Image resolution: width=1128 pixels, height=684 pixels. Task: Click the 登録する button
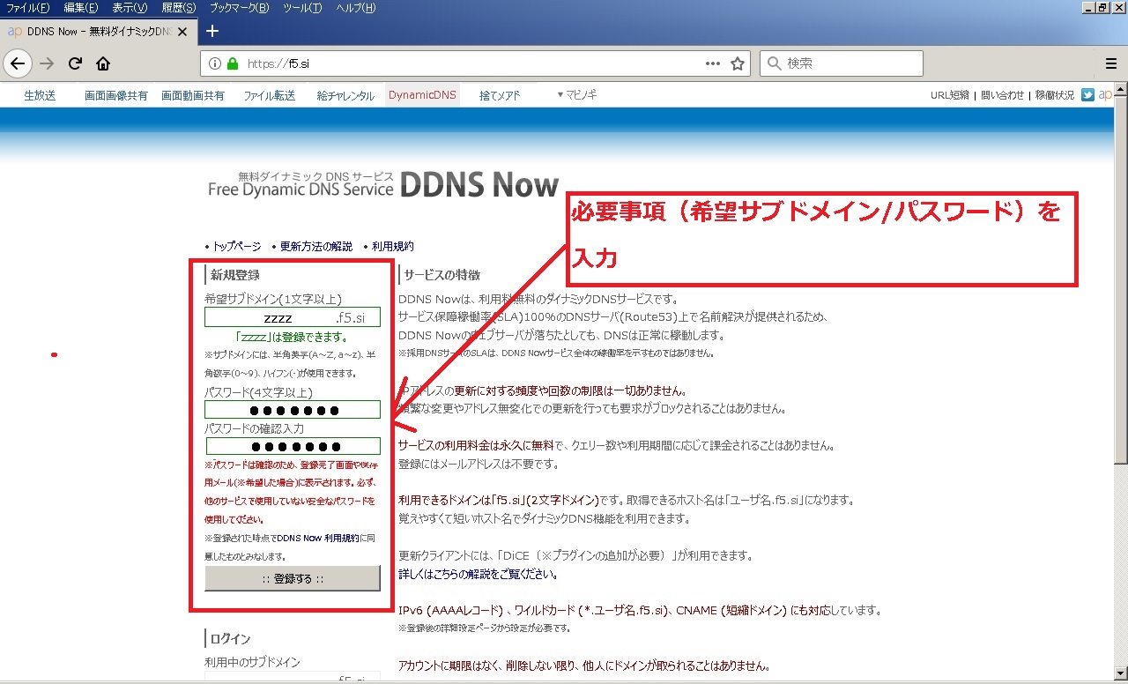pyautogui.click(x=293, y=578)
